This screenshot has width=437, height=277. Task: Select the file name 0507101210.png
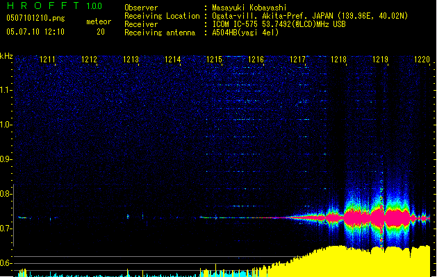[35, 18]
